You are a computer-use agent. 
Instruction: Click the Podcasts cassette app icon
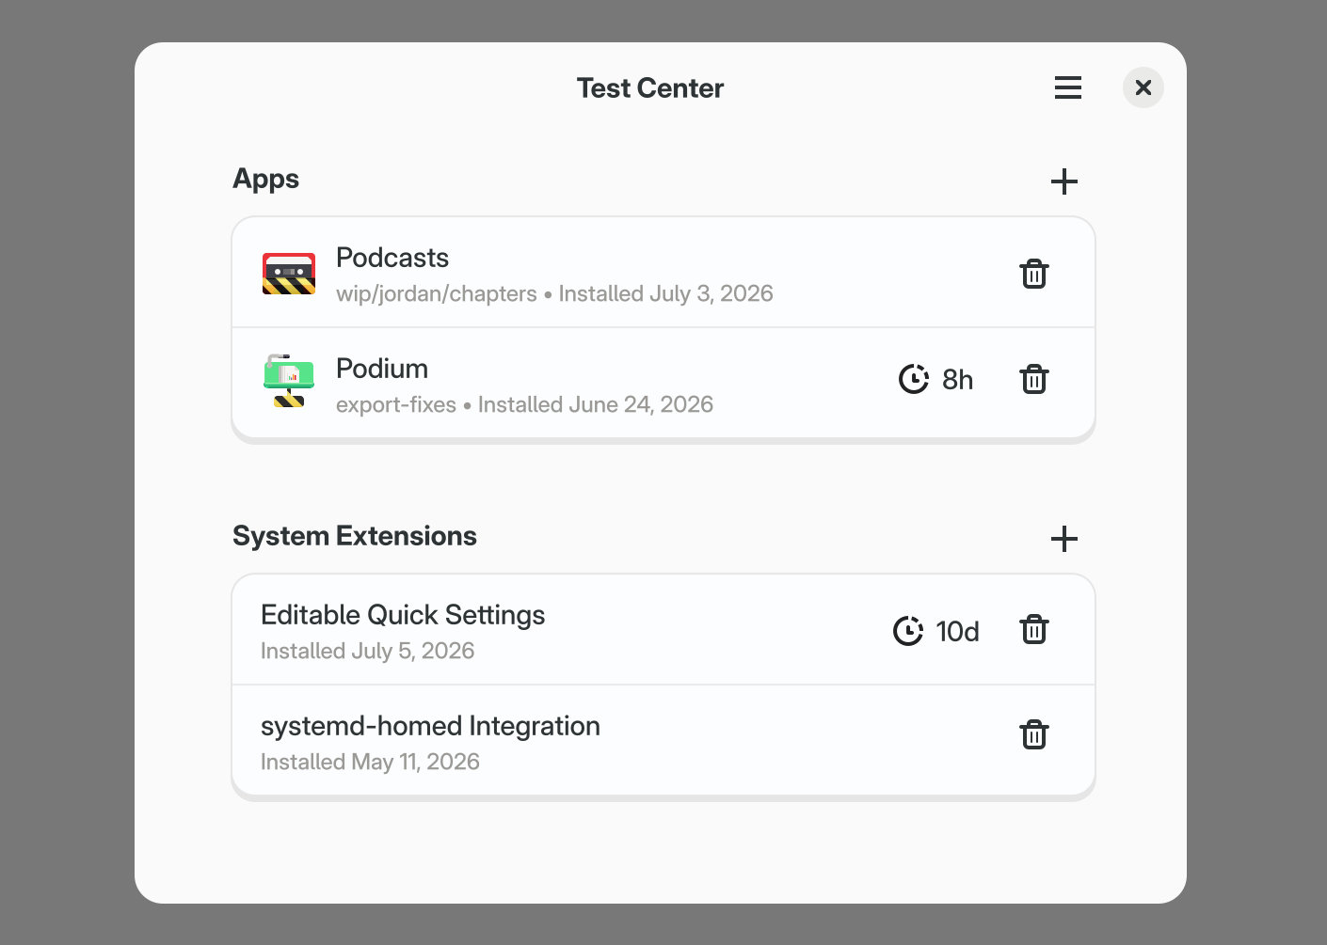288,274
